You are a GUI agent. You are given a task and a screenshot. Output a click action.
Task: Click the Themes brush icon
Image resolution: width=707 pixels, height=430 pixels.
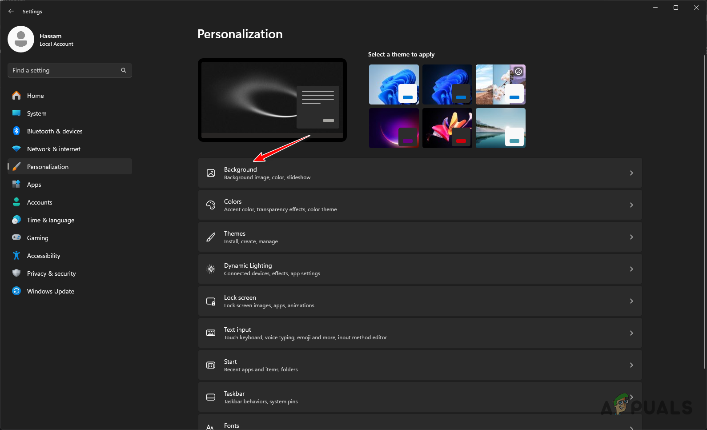tap(211, 237)
